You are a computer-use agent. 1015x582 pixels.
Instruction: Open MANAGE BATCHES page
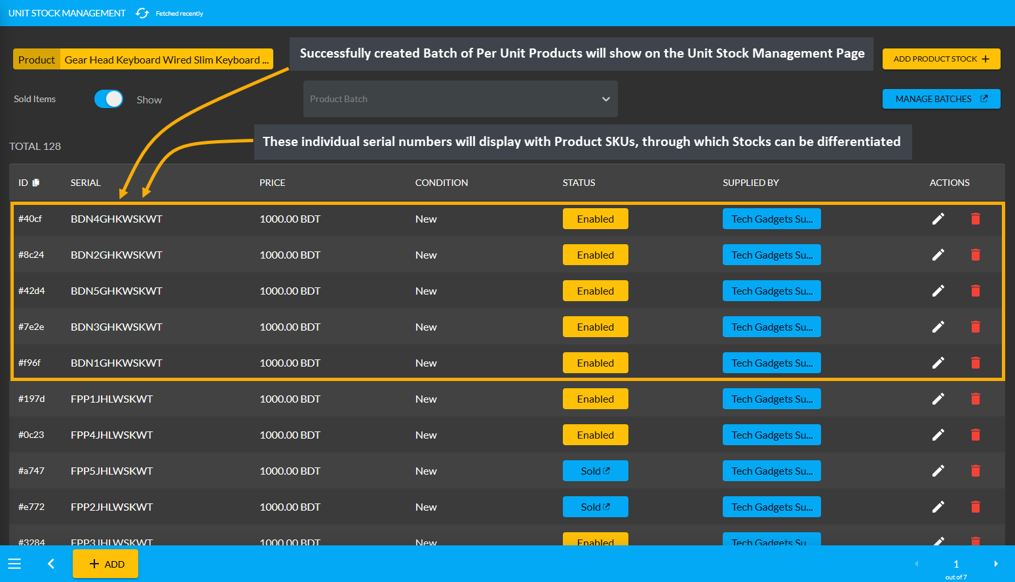941,99
